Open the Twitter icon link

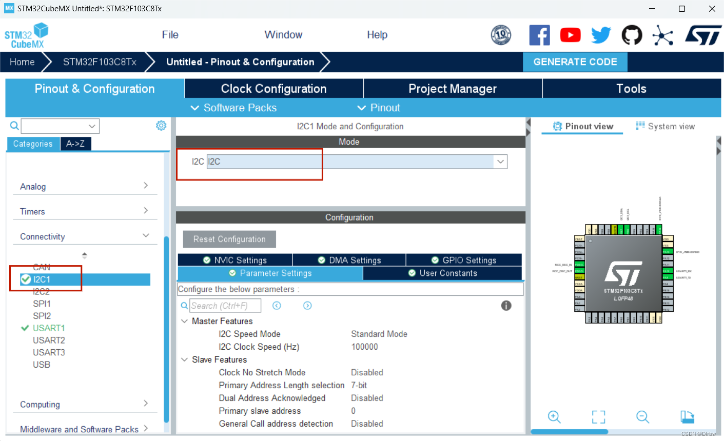(x=601, y=35)
